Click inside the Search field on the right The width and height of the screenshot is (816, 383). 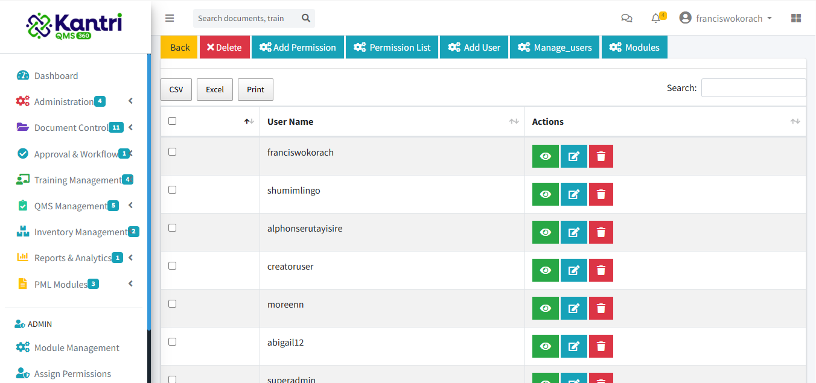tap(753, 87)
